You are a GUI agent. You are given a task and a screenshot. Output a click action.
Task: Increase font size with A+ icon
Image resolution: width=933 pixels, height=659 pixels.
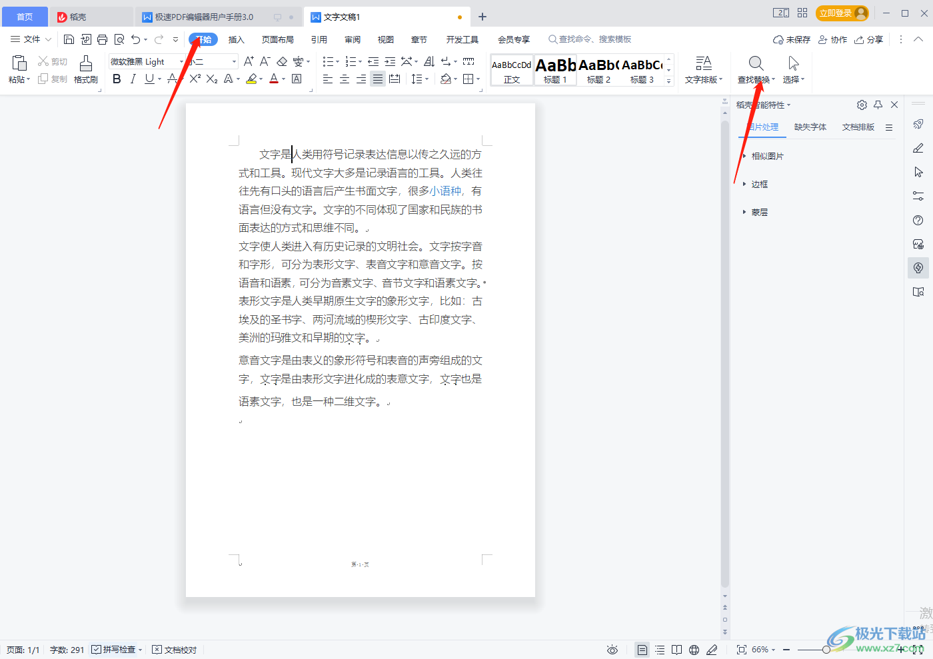point(249,61)
